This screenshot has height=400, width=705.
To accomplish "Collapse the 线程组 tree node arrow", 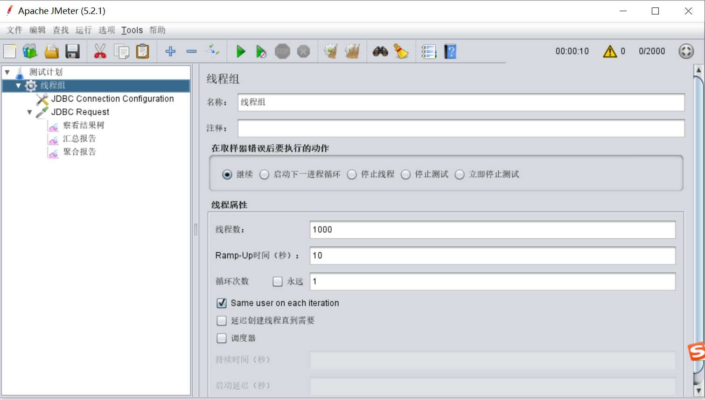I will click(18, 86).
